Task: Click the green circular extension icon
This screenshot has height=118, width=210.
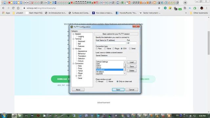Action: (x=165, y=8)
